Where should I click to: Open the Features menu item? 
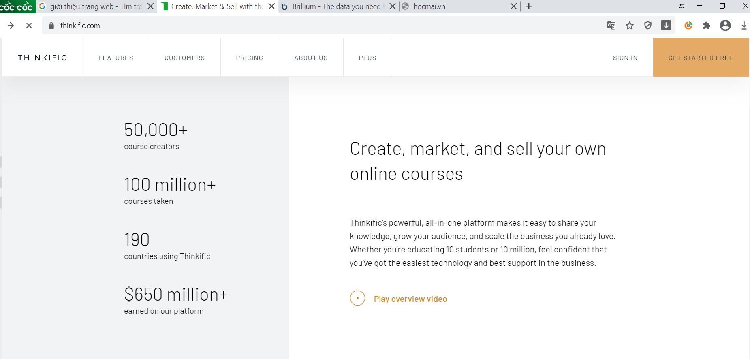[x=116, y=58]
